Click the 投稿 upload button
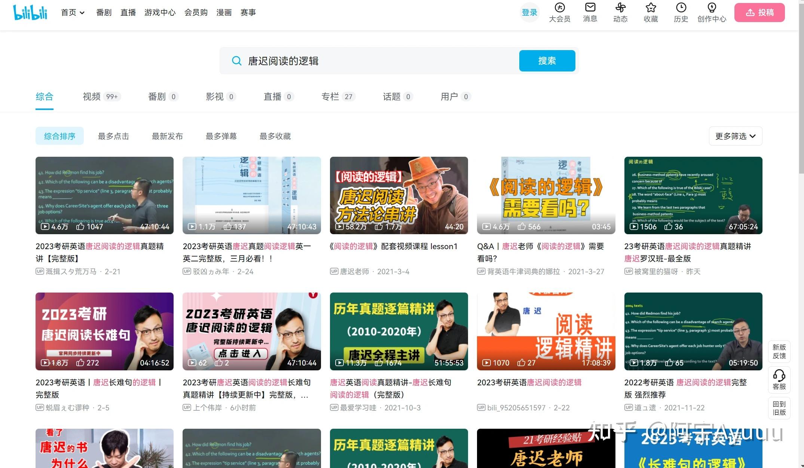This screenshot has height=468, width=804. tap(759, 12)
